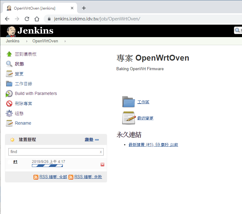Click the padlock site info icon

click(x=49, y=19)
